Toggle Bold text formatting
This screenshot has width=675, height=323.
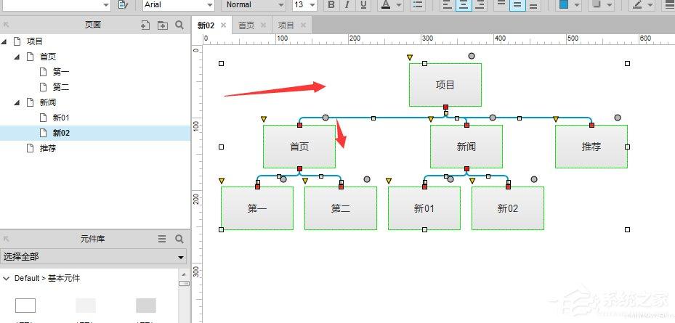pyautogui.click(x=331, y=5)
